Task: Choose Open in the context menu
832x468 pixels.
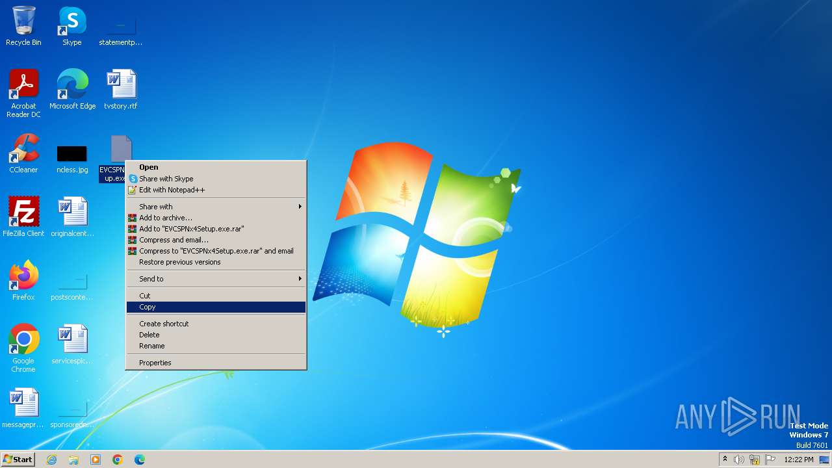Action: 216,167
